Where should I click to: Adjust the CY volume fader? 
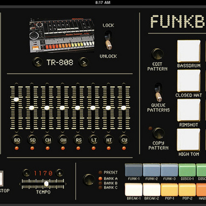(x=124, y=108)
